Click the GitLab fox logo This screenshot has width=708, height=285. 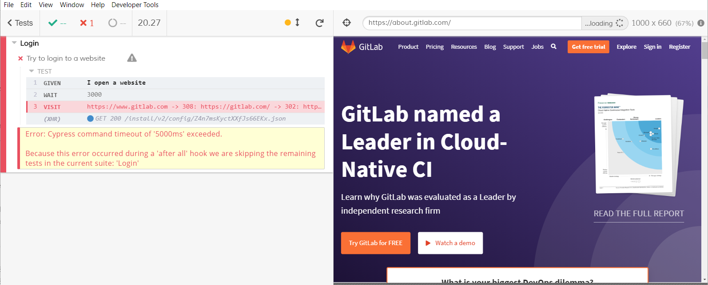pos(348,47)
